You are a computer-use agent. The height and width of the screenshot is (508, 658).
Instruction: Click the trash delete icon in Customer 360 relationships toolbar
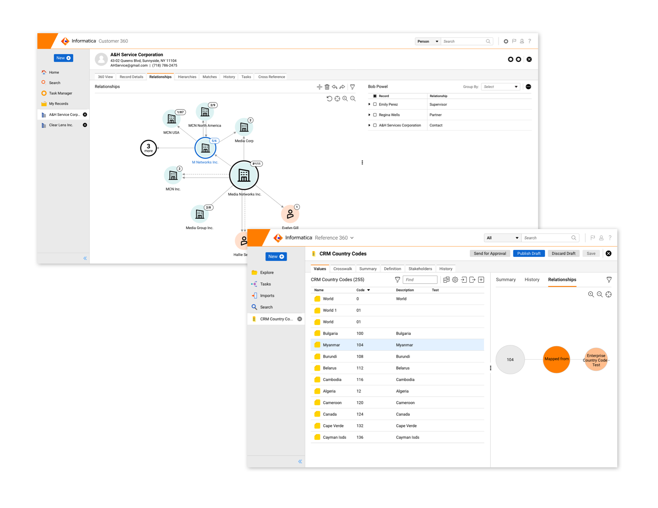point(327,87)
